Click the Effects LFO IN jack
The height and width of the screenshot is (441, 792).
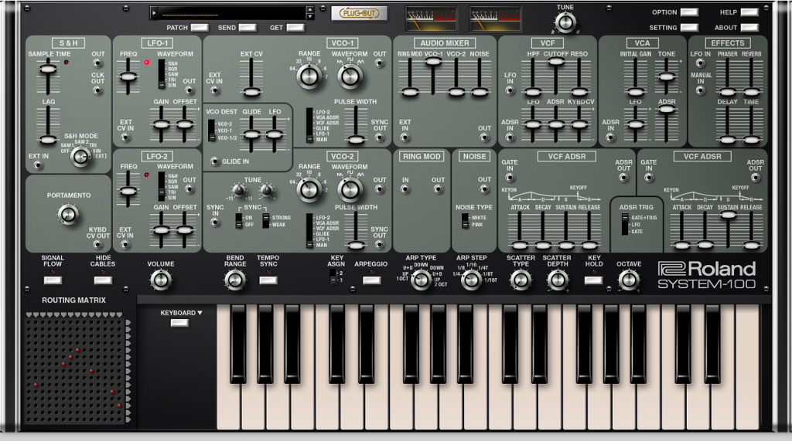700,63
